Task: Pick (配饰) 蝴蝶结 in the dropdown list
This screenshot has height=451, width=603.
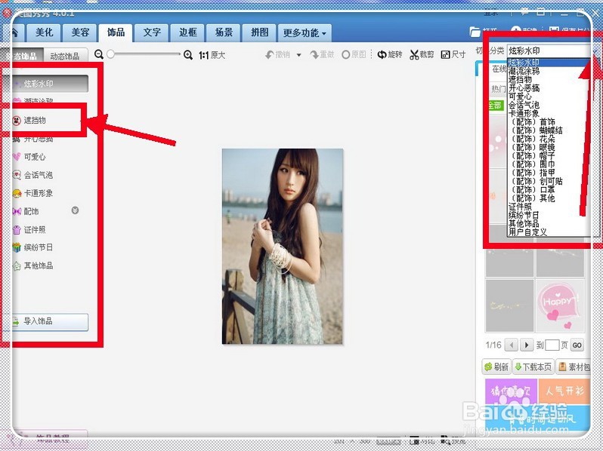Action: point(536,130)
